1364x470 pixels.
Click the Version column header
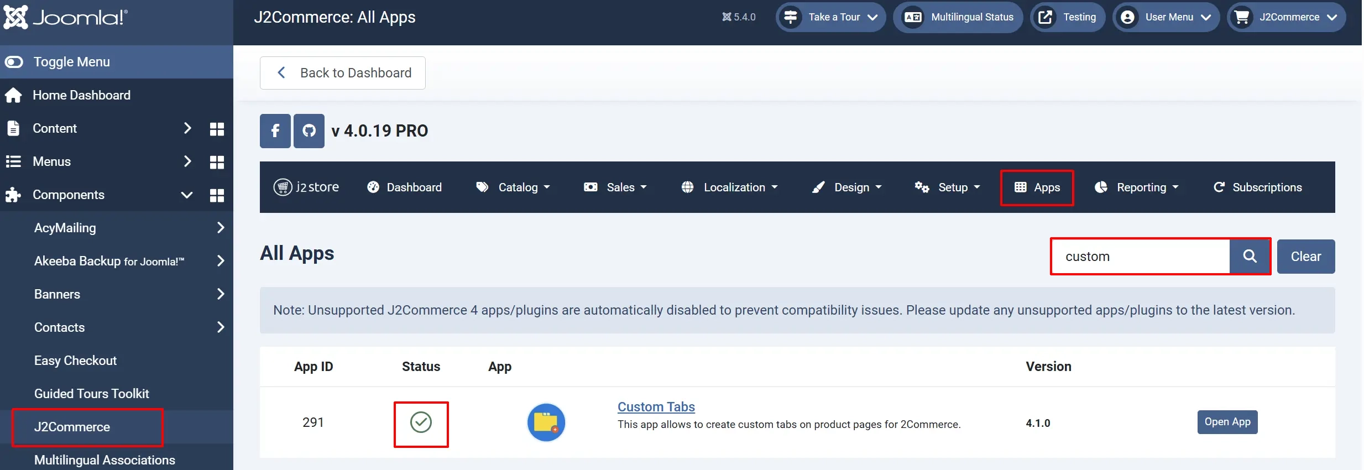pos(1048,367)
